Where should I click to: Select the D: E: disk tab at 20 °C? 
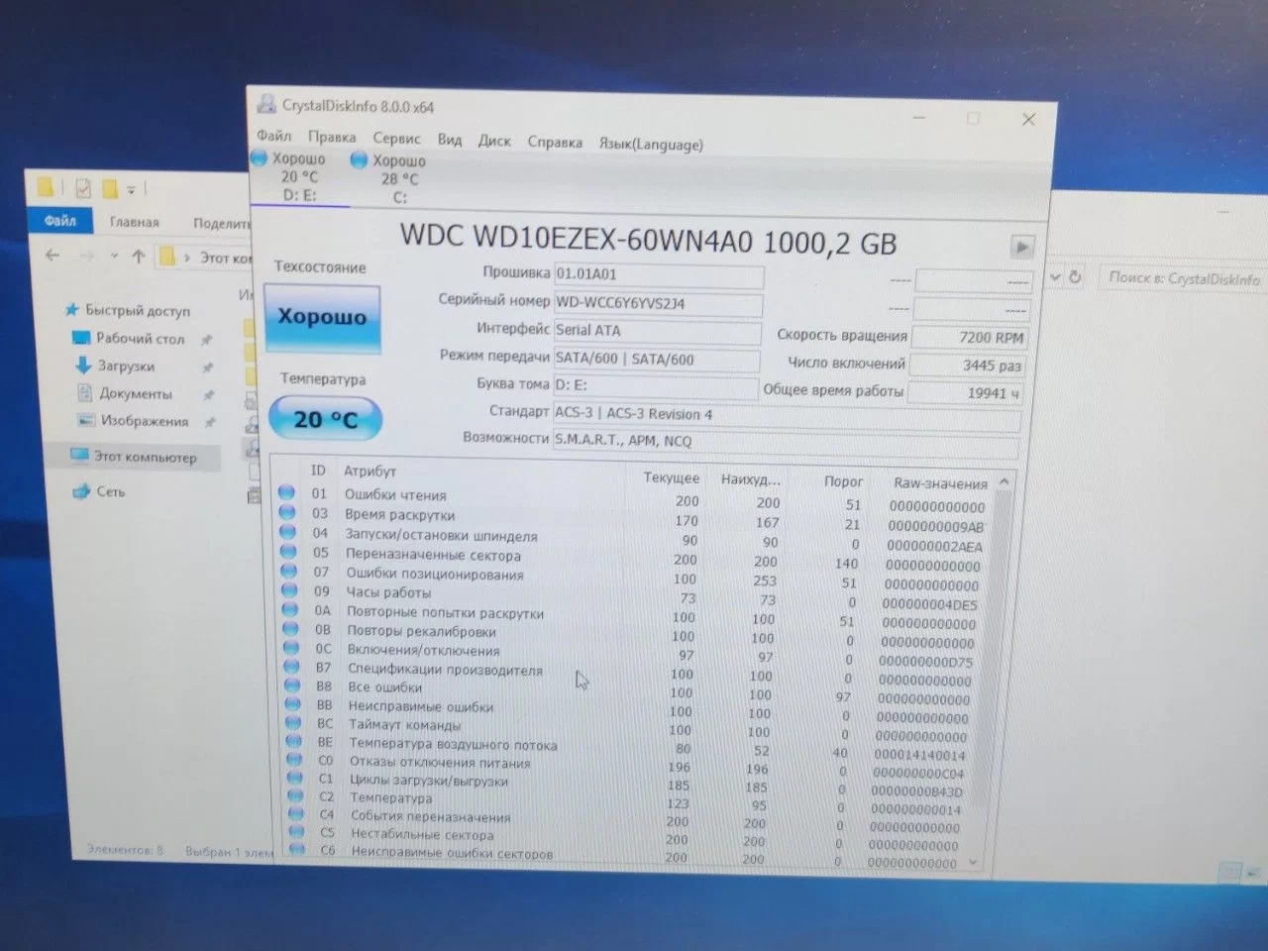coord(298,177)
